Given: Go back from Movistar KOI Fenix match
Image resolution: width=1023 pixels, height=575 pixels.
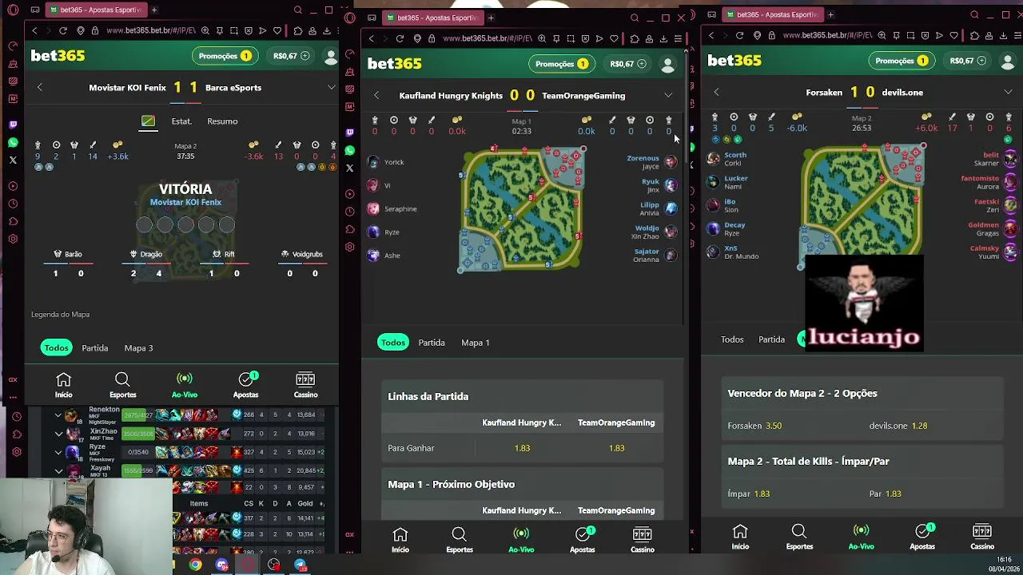Looking at the screenshot, I should [40, 88].
